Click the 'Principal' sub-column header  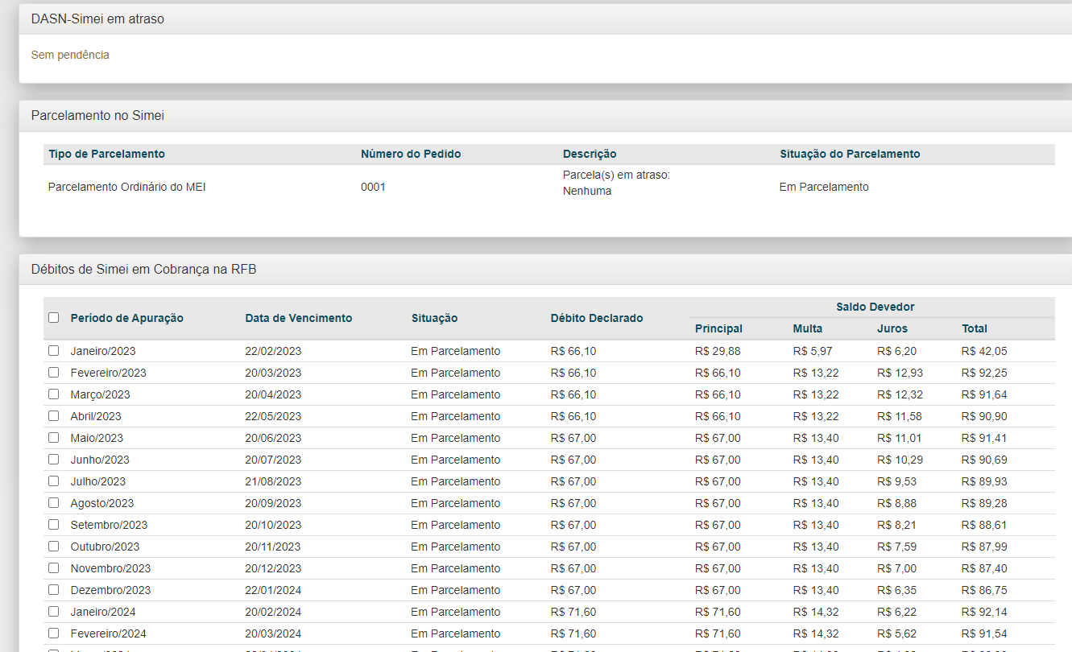718,328
